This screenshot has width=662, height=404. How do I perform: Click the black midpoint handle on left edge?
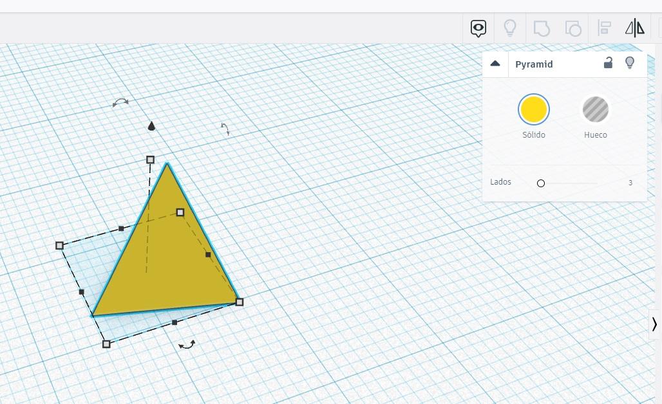(82, 292)
